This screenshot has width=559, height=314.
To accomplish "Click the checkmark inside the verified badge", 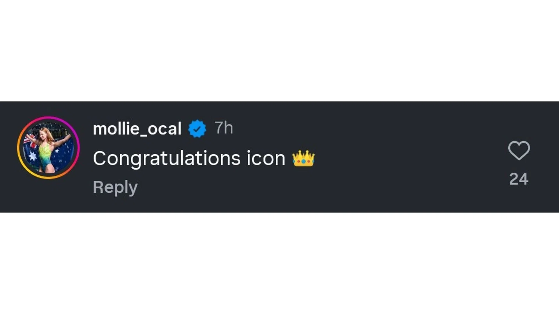I will click(x=197, y=129).
